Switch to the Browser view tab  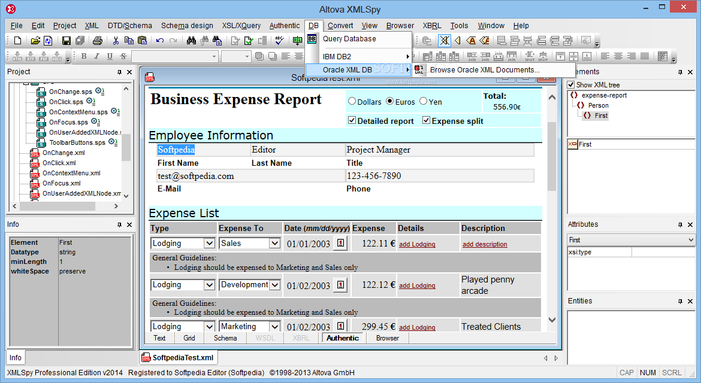(x=388, y=338)
